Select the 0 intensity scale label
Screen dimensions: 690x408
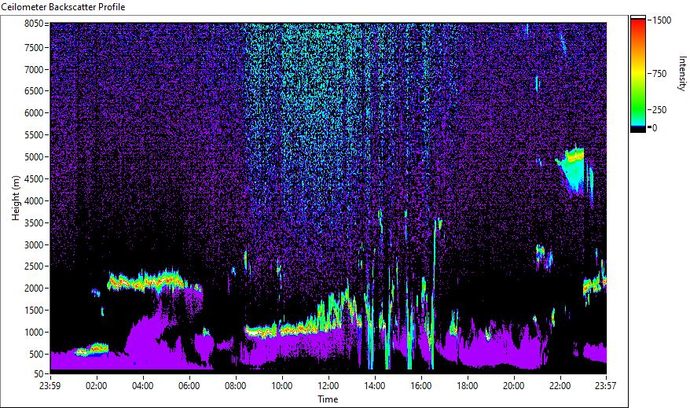click(655, 128)
